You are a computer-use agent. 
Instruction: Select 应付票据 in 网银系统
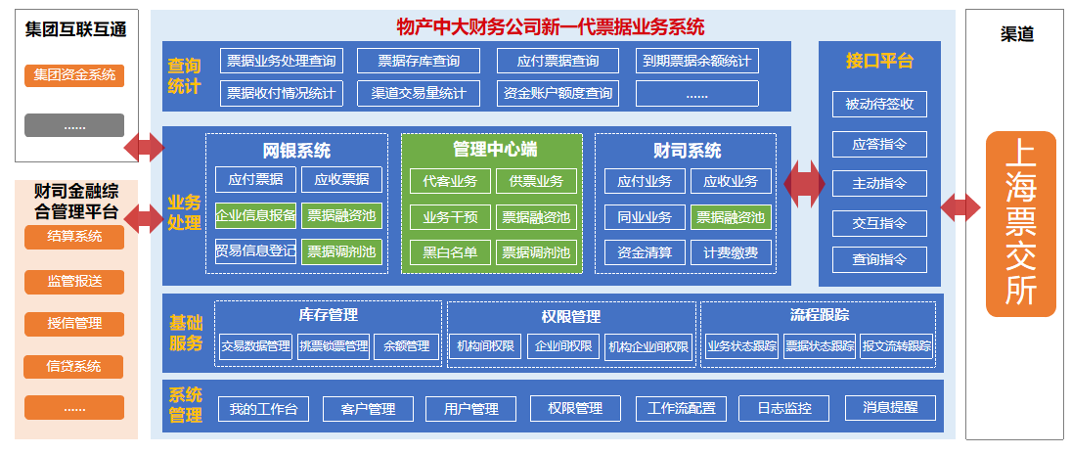pyautogui.click(x=255, y=180)
